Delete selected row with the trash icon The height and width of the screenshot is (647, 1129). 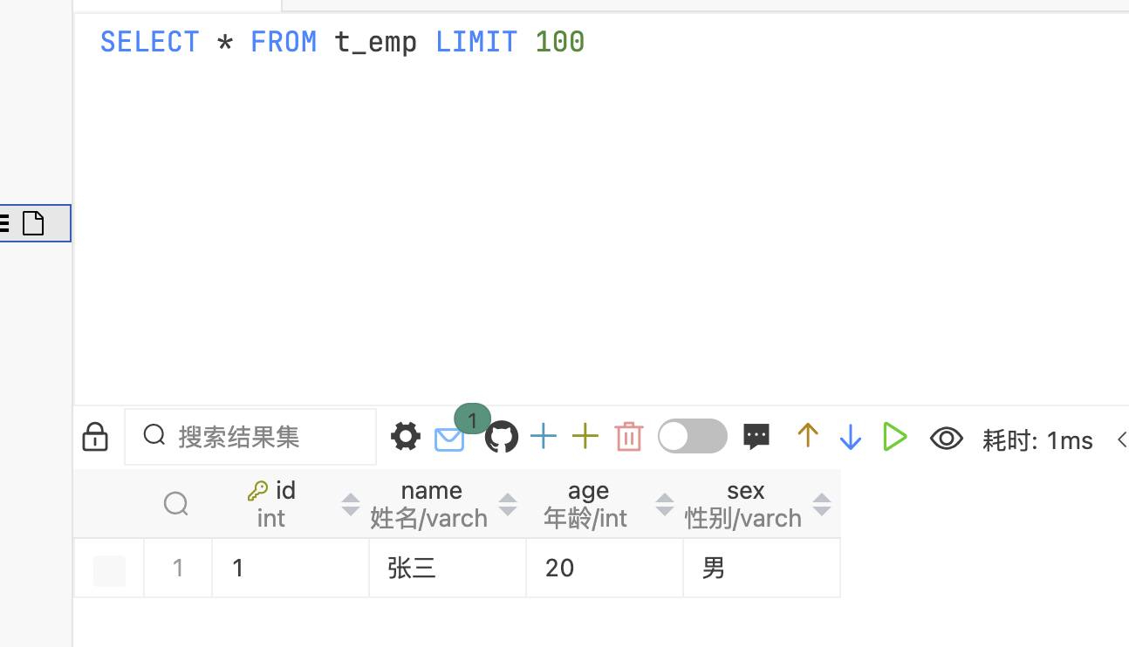pyautogui.click(x=629, y=436)
